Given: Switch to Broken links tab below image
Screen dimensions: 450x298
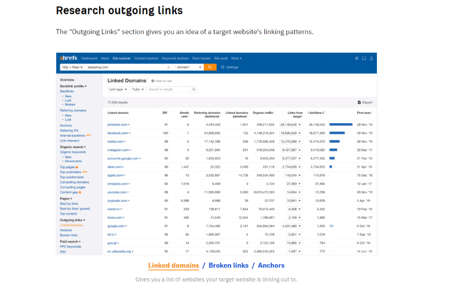Looking at the screenshot, I should click(228, 265).
